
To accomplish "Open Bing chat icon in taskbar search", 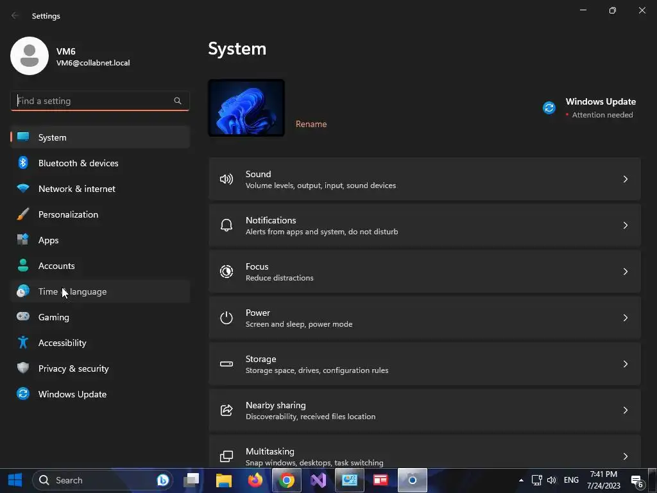I will tap(162, 480).
